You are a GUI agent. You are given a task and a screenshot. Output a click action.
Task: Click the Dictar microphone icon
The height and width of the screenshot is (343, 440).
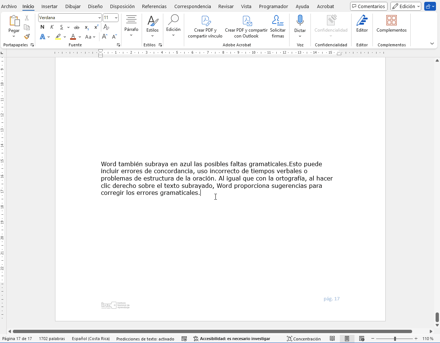click(x=300, y=21)
